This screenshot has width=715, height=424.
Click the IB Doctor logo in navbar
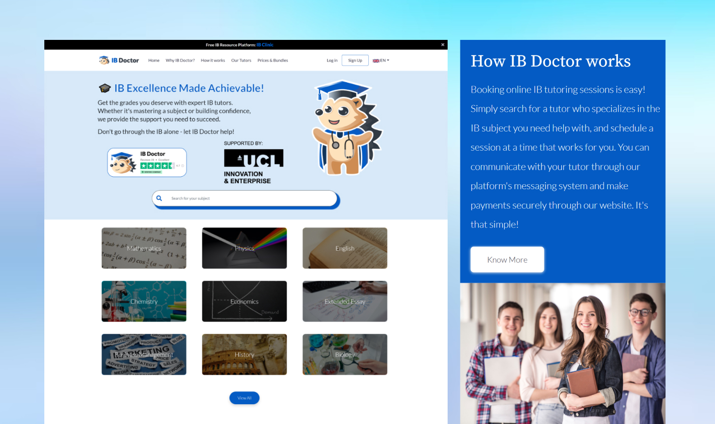point(119,61)
